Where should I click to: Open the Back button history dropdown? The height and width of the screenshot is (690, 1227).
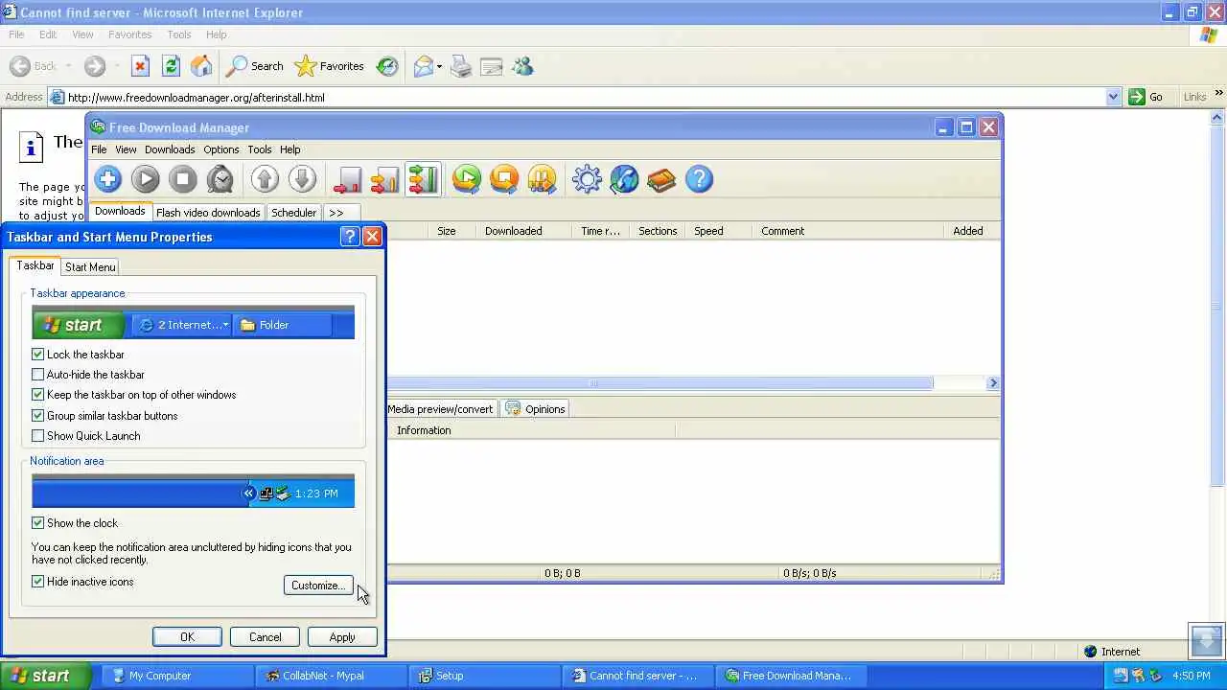67,66
